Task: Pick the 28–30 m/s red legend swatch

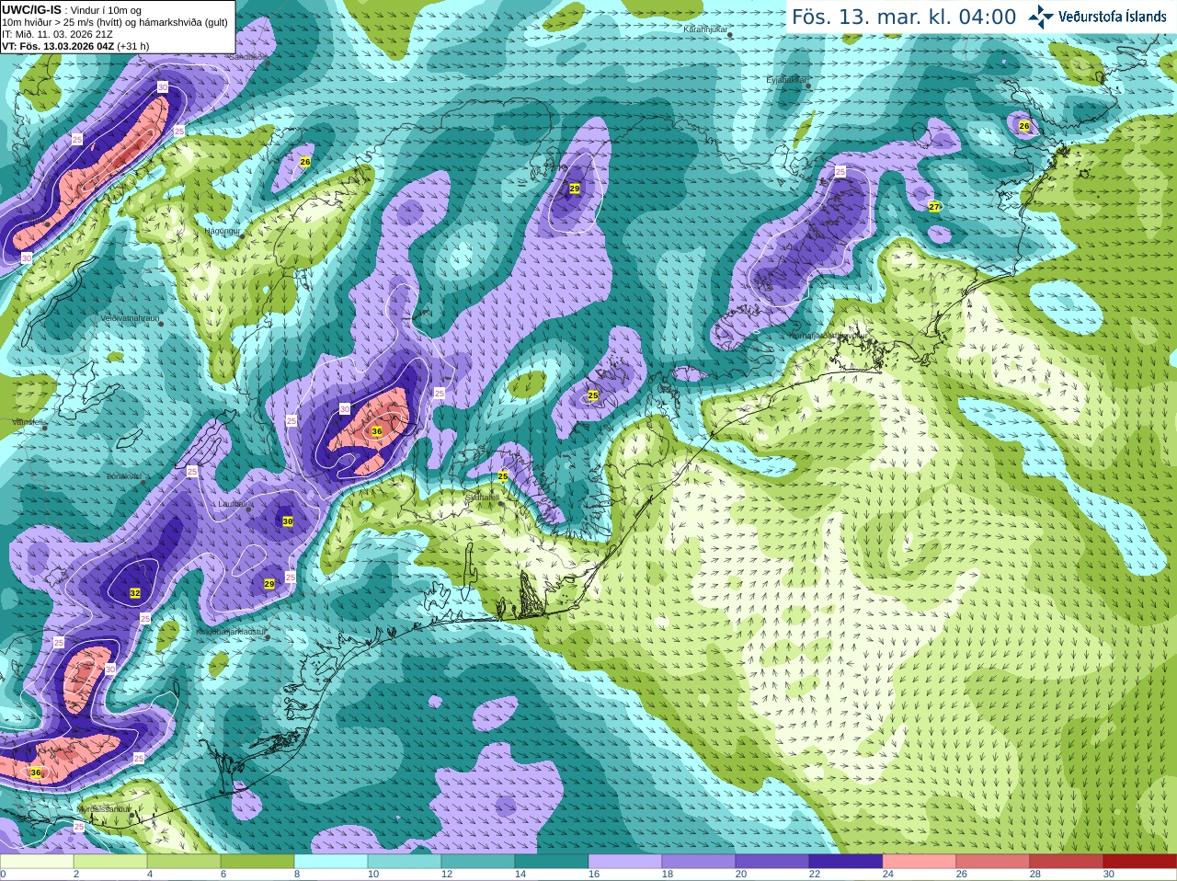Action: [1067, 862]
